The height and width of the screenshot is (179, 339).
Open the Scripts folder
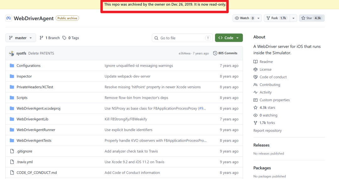[22, 98]
